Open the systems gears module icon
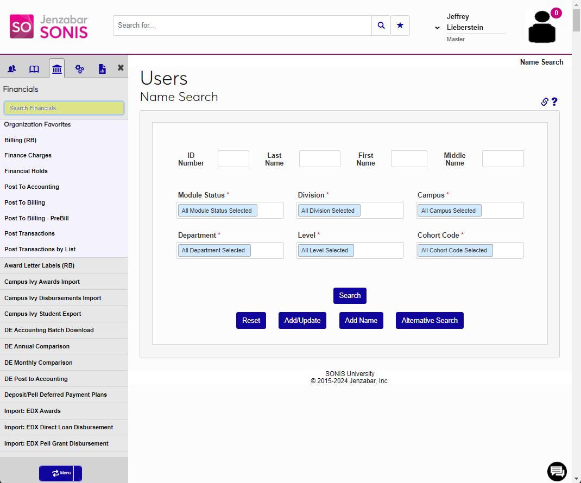Screen dimensions: 581x483 click(79, 68)
